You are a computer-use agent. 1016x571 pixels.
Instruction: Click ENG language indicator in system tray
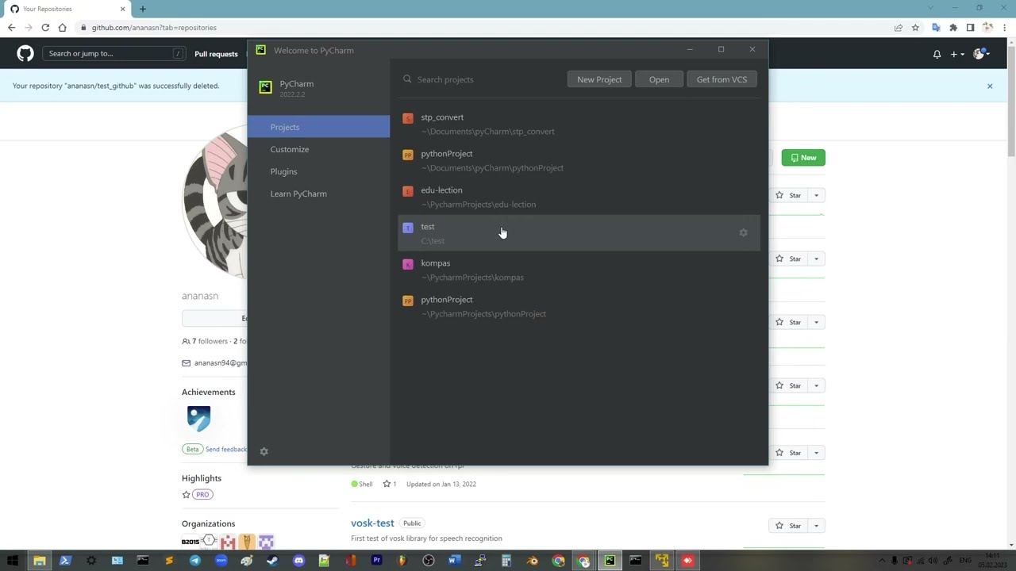[x=966, y=561]
